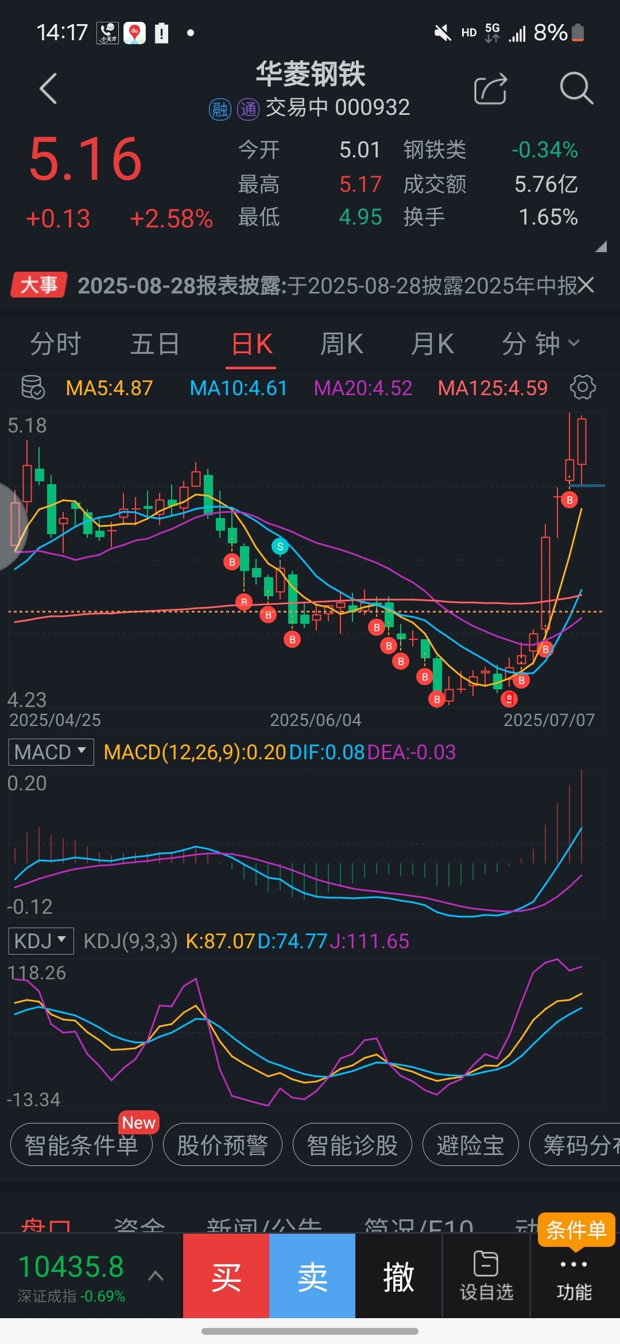Viewport: 620px width, 1344px height.
Task: Tap the MACD(12,26,9):0.20 readout
Action: point(195,752)
